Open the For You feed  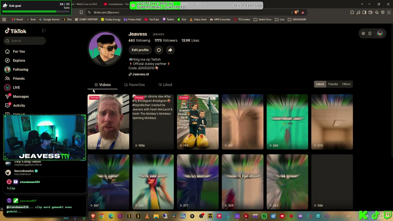(x=19, y=52)
